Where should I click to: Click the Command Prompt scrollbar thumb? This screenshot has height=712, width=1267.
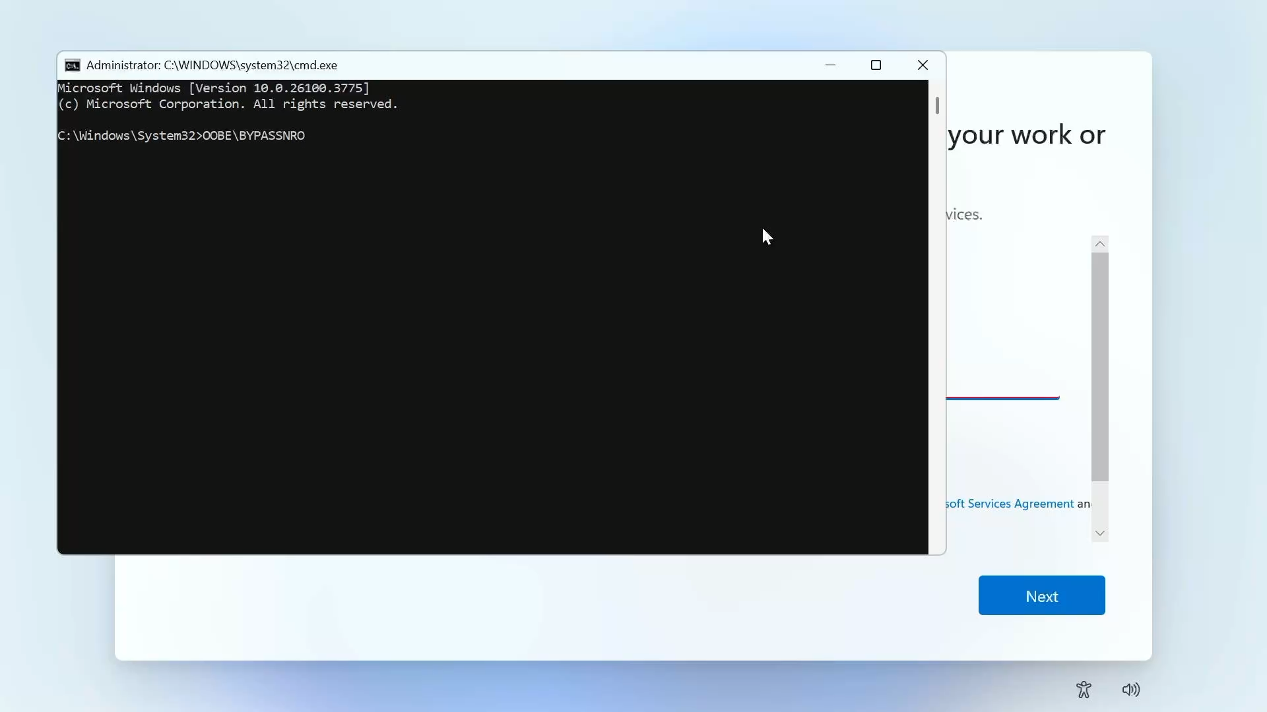(937, 105)
